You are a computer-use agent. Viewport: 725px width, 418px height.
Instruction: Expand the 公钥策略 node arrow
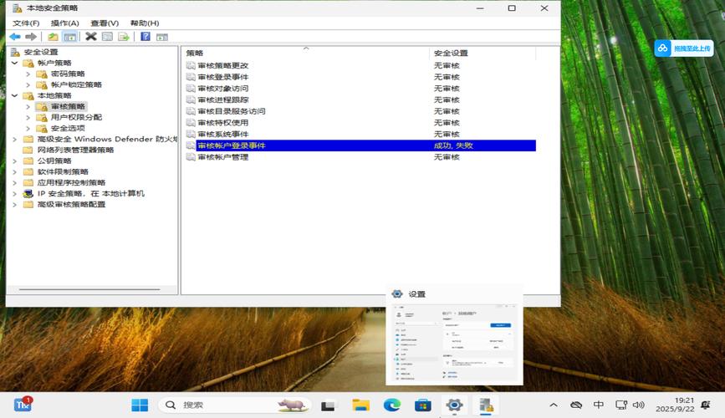click(14, 161)
